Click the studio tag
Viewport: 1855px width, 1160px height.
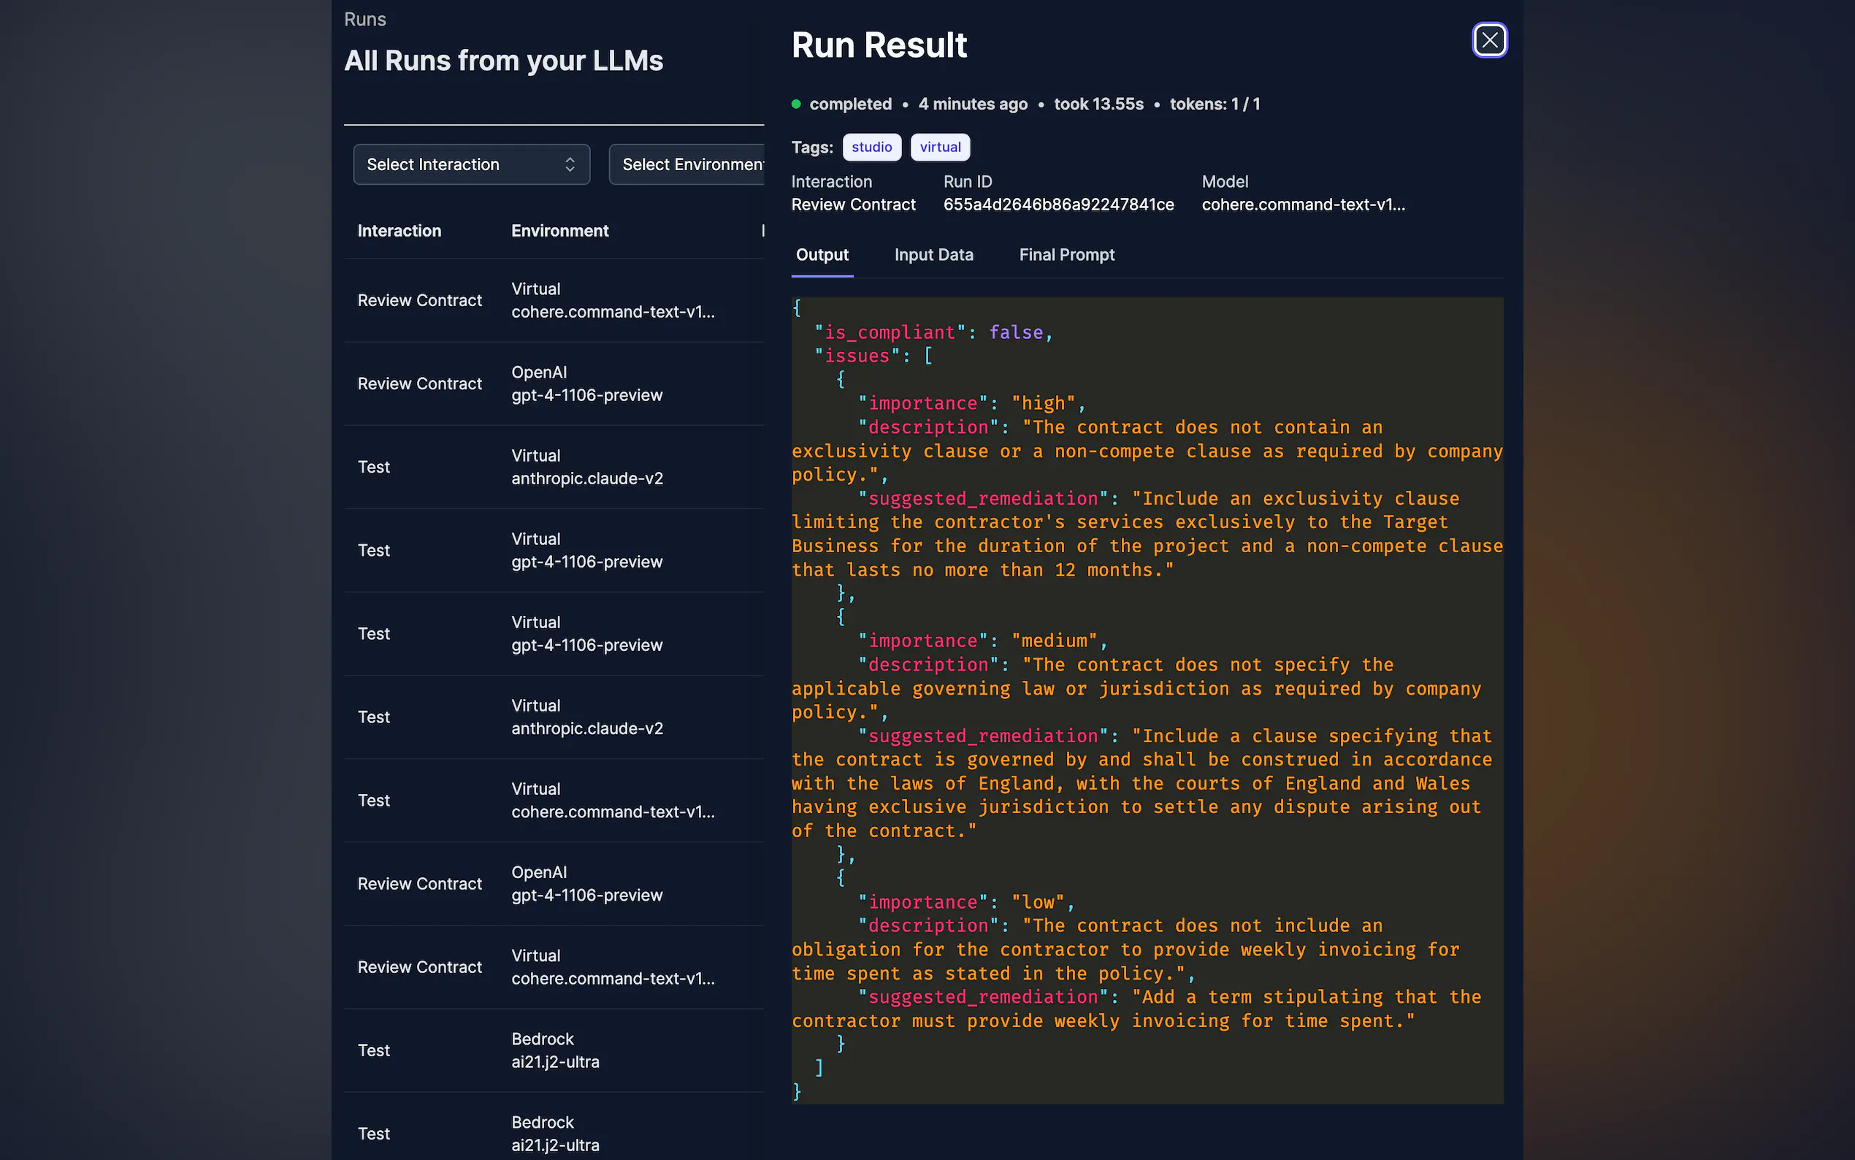click(871, 148)
